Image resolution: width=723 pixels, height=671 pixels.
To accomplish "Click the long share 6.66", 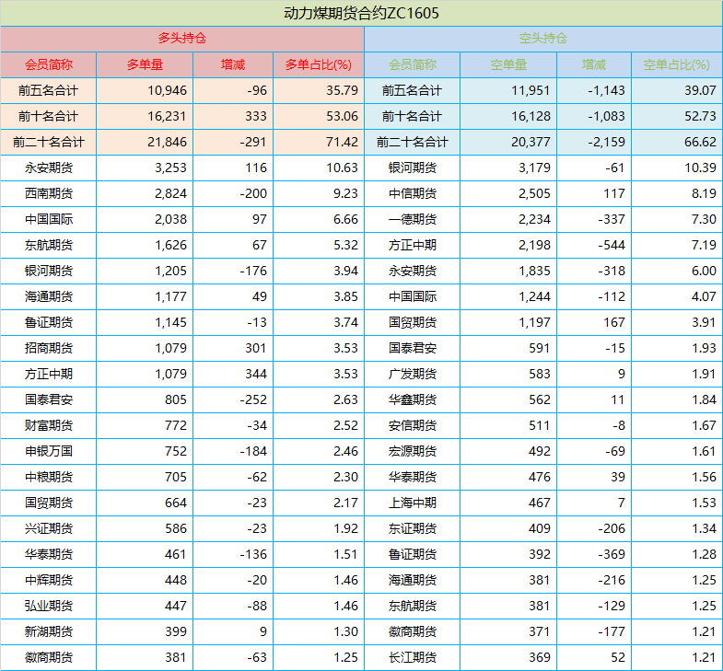I will pos(345,219).
